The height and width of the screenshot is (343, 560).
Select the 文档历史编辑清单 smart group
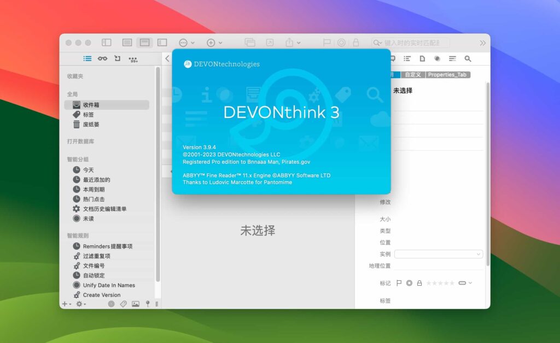point(105,208)
